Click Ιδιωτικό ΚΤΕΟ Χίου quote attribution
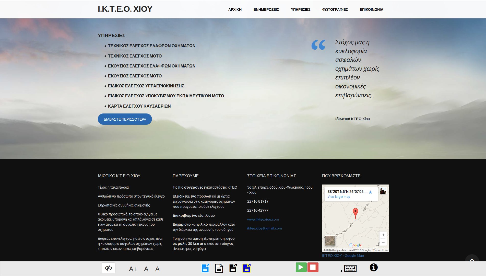Image resolution: width=486 pixels, height=276 pixels. pyautogui.click(x=352, y=119)
